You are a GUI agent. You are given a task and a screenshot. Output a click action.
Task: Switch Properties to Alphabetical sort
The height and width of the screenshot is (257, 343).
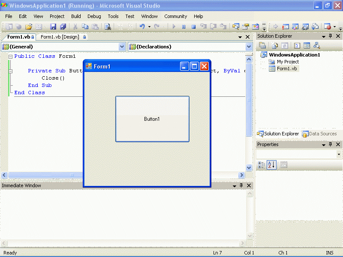pyautogui.click(x=271, y=165)
